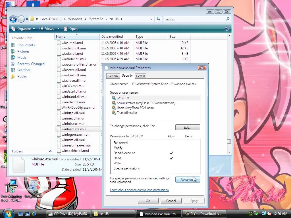Select file WinFXDocObj.exe.mui
Image resolution: width=291 pixels, height=218 pixels.
coord(78,108)
